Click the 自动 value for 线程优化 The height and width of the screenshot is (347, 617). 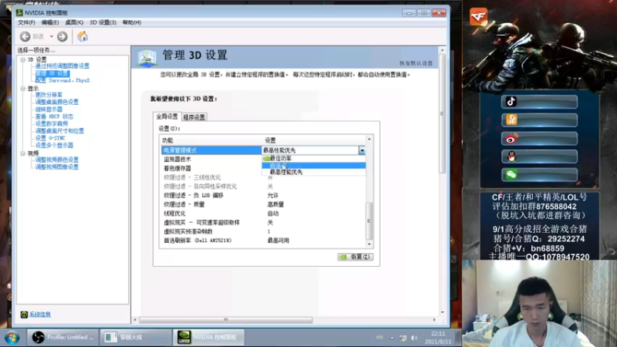coord(273,214)
